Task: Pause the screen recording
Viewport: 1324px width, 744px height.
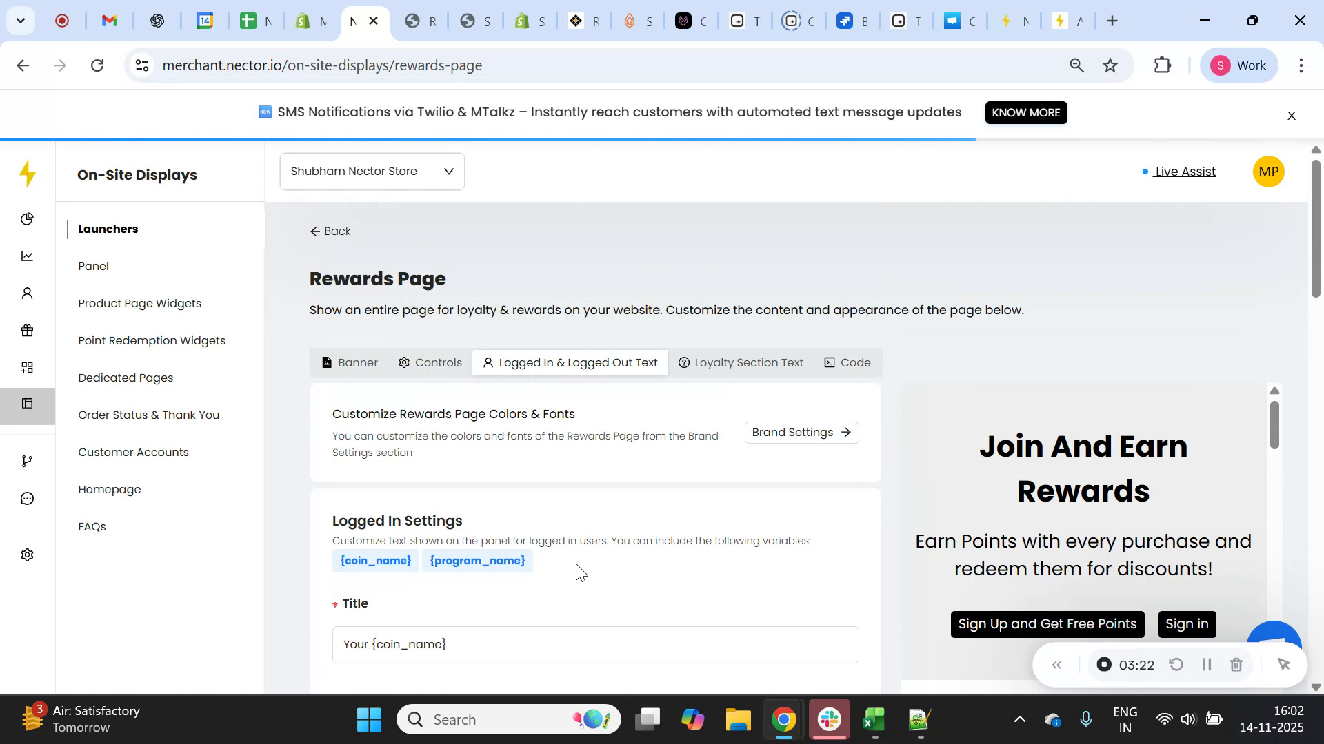Action: pyautogui.click(x=1206, y=664)
